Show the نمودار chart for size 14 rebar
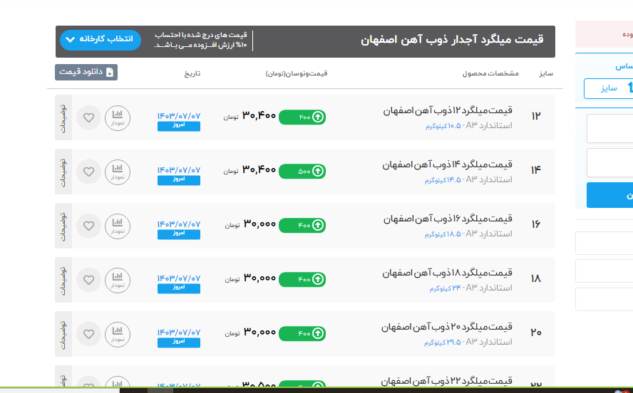Viewport: 633px width, 393px height. pos(118,172)
